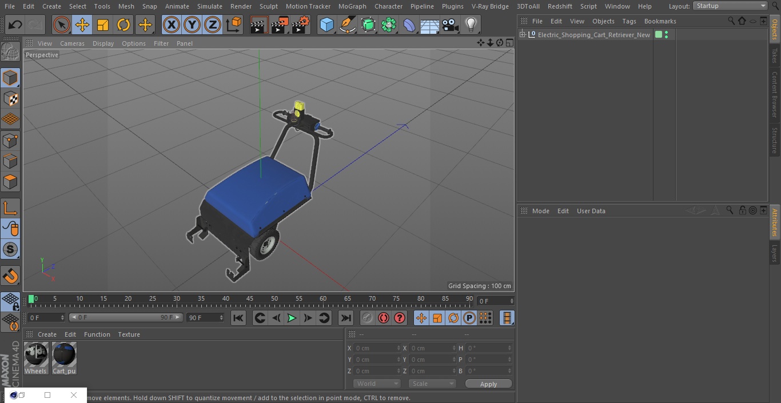The width and height of the screenshot is (781, 403).
Task: Switch to the Attributes side tab
Action: [775, 222]
